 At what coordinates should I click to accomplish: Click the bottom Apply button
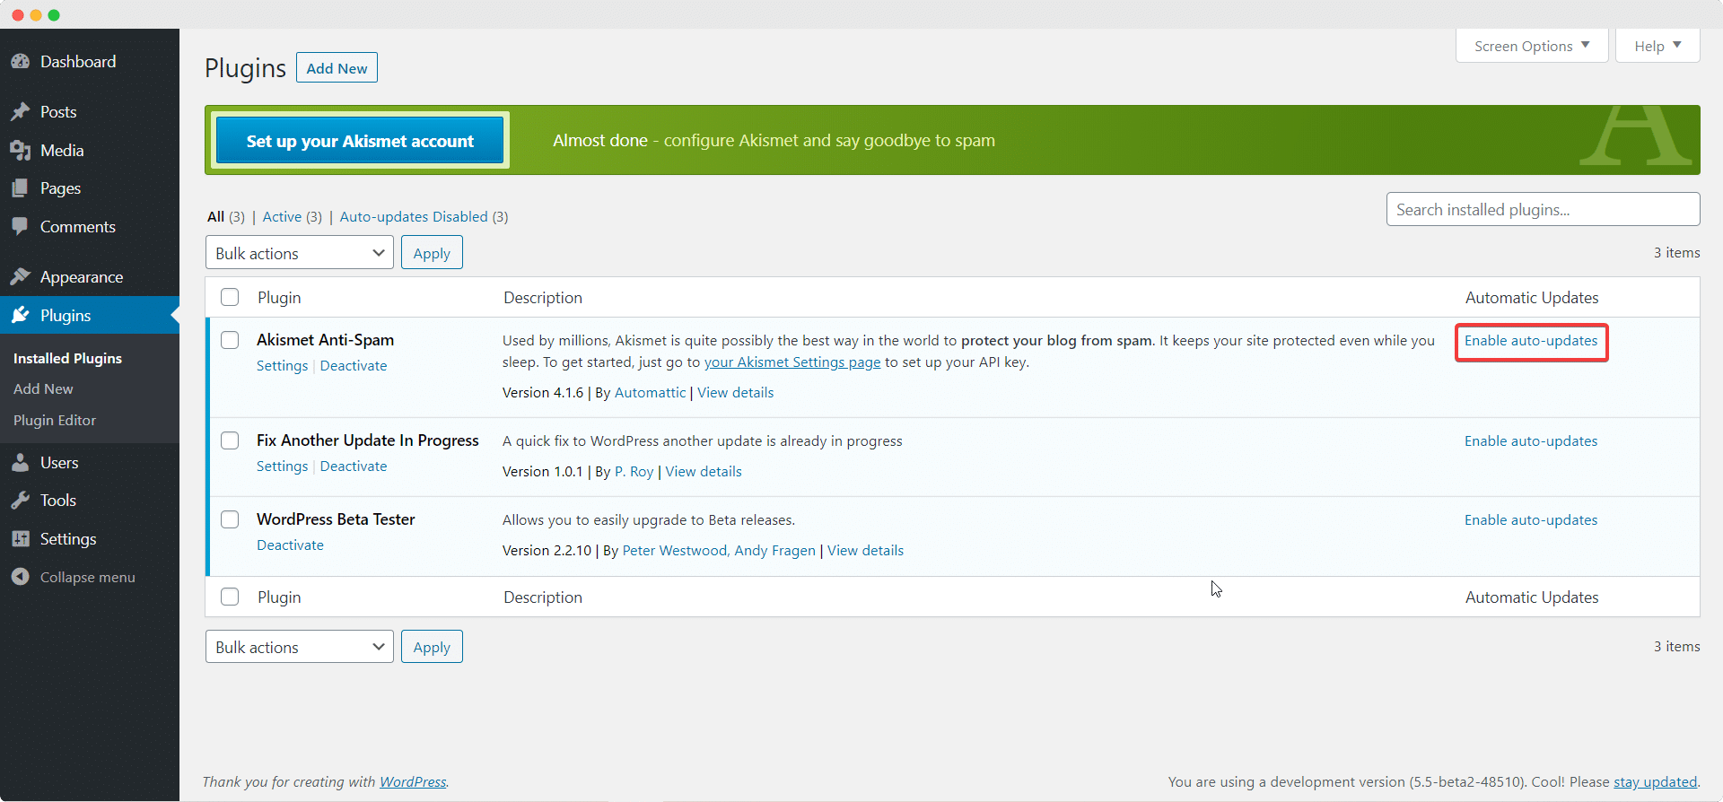point(432,647)
